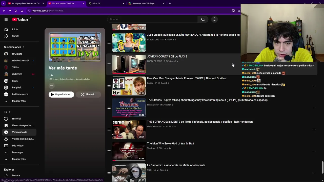Screen dimensions: 324x182
Task: Open La Camorra video thumbnail
Action: pyautogui.click(x=129, y=173)
